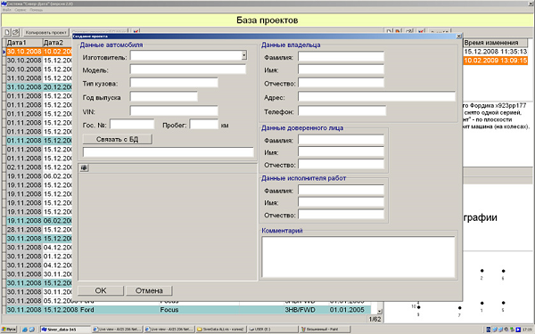The image size is (535, 334).
Task: Open the Файл menu
Action: [7, 10]
